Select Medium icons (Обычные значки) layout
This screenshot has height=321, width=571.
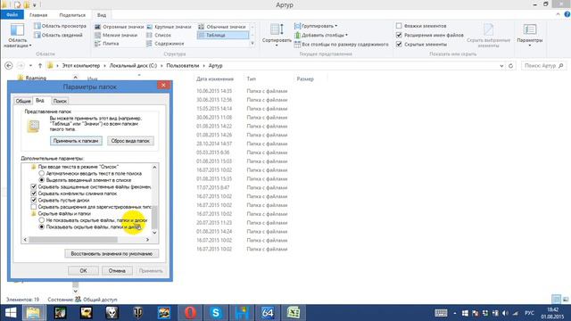coord(222,27)
